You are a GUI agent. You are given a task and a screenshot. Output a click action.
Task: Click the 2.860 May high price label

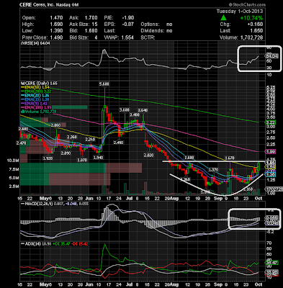[55, 125]
